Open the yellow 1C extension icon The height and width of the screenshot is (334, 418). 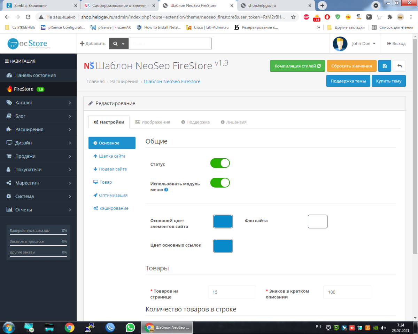point(348,17)
